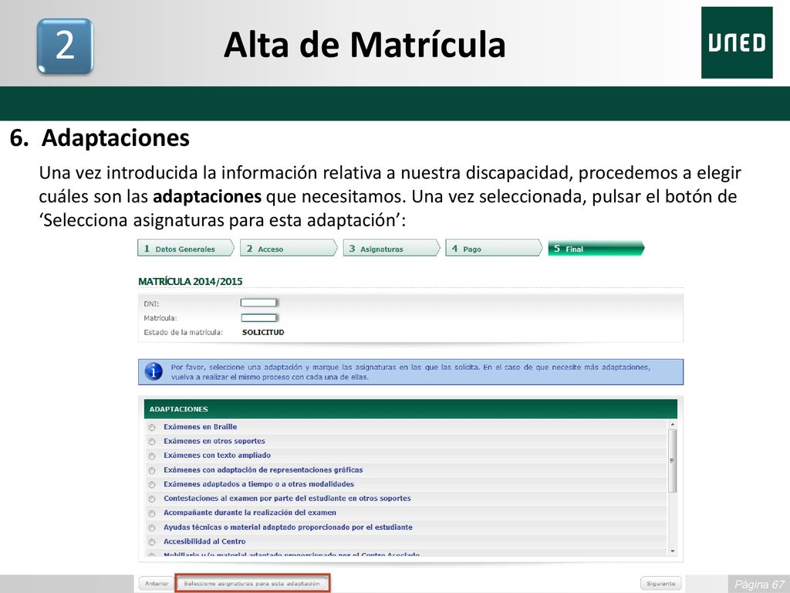Viewport: 790px width, 593px height.
Task: Select Exámenes en Braille radio button
Action: pyautogui.click(x=152, y=428)
